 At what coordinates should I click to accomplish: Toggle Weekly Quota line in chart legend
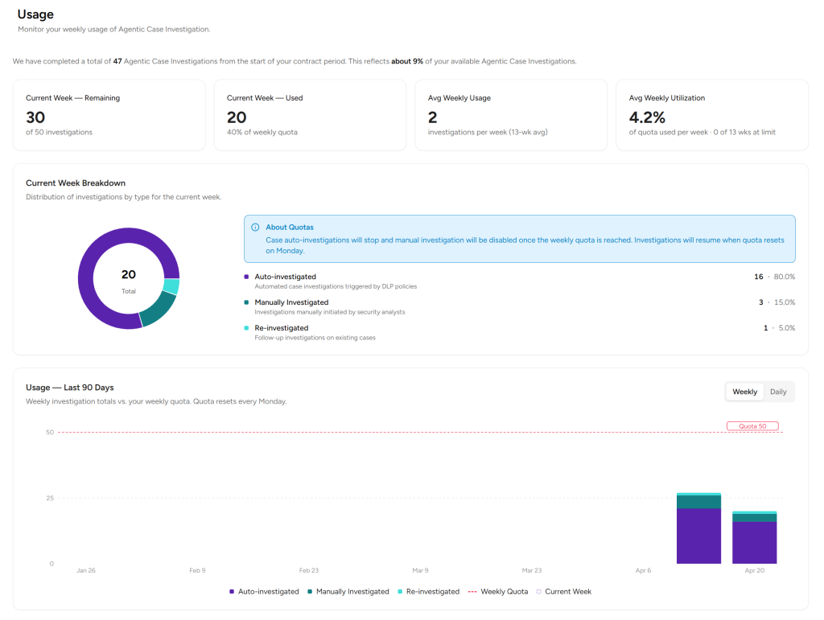497,592
